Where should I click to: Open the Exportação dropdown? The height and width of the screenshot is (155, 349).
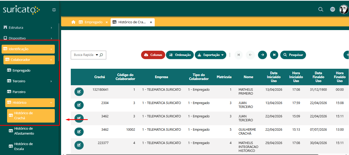(211, 55)
